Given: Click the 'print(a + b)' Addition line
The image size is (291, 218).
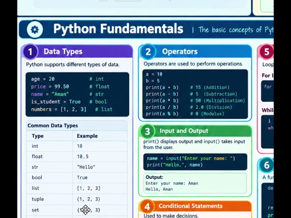Looking at the screenshot, I should (x=188, y=87).
